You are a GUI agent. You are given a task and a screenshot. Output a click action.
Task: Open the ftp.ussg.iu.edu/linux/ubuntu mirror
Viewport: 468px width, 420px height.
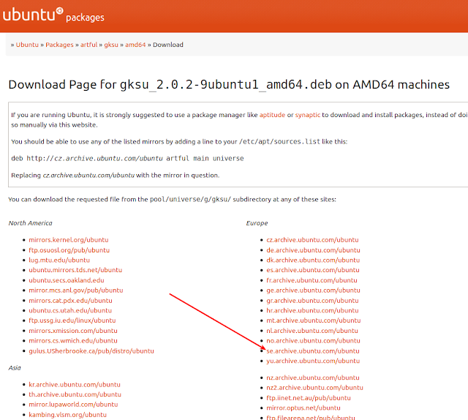[x=72, y=320]
